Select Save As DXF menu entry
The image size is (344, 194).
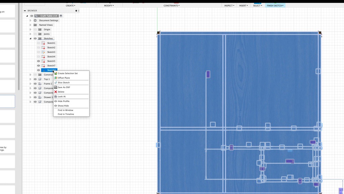pos(64,87)
